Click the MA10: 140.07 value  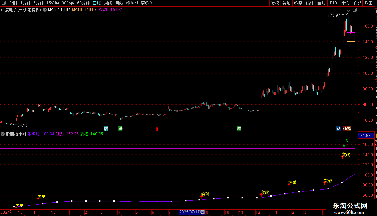(x=84, y=10)
